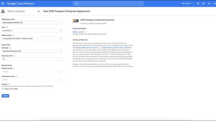Viewport: 216px width, 121px height.
Task: Click the Cloud Launcher rocket icon
Action: click(3, 11)
